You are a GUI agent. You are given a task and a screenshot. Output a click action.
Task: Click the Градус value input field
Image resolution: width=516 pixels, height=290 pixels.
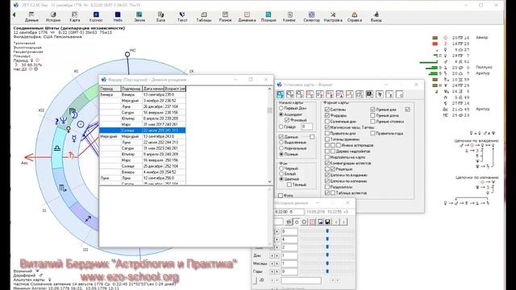306,126
